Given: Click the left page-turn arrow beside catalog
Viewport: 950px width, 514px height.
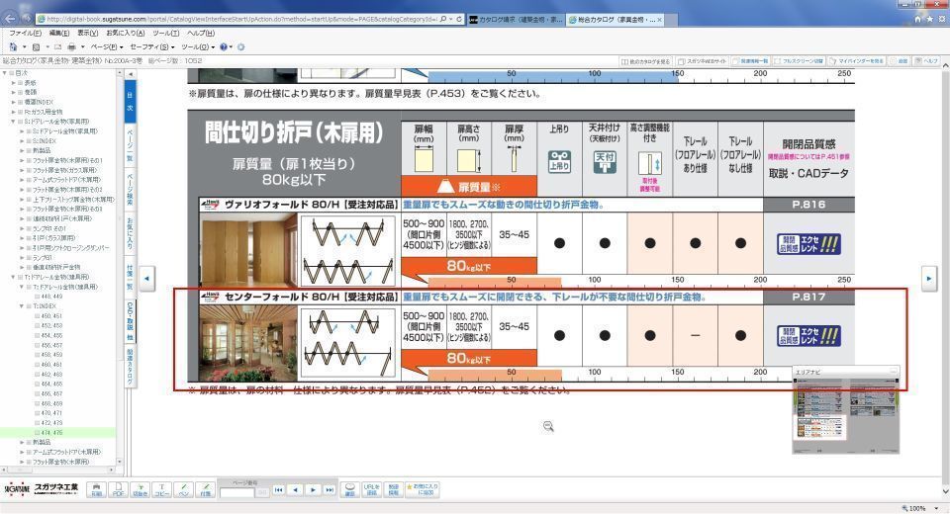Looking at the screenshot, I should (146, 280).
